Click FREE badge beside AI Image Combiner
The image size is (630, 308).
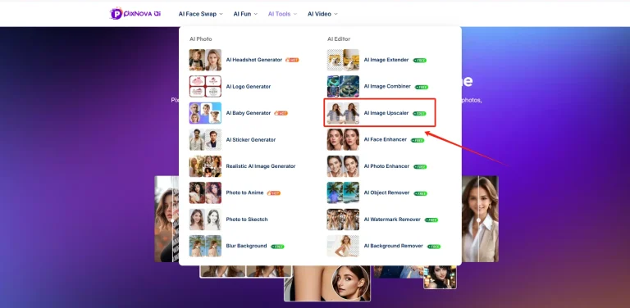(422, 87)
